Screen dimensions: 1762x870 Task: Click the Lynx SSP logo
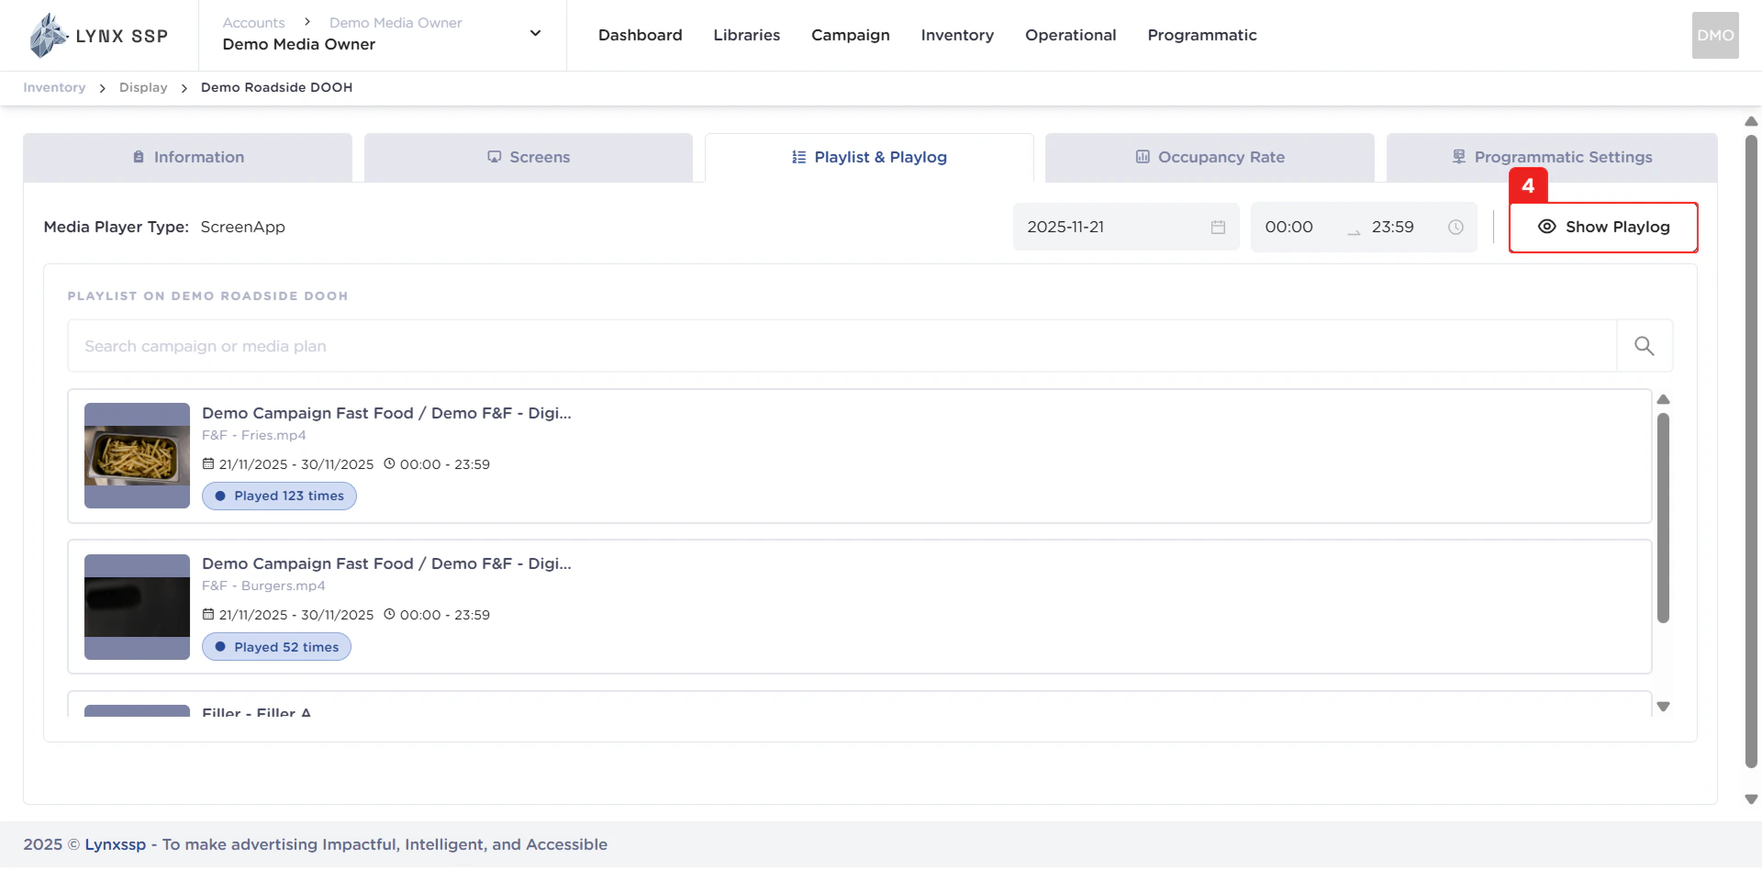(98, 36)
